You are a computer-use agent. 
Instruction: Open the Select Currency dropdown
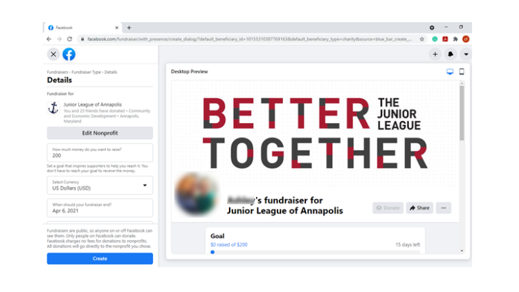[x=100, y=185]
